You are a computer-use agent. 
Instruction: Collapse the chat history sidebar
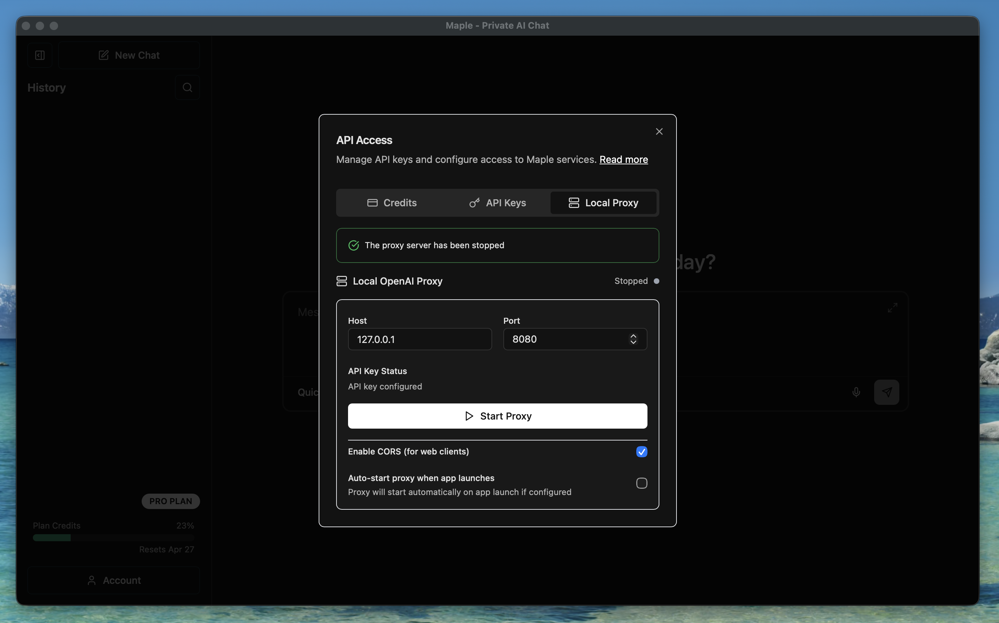coord(40,55)
